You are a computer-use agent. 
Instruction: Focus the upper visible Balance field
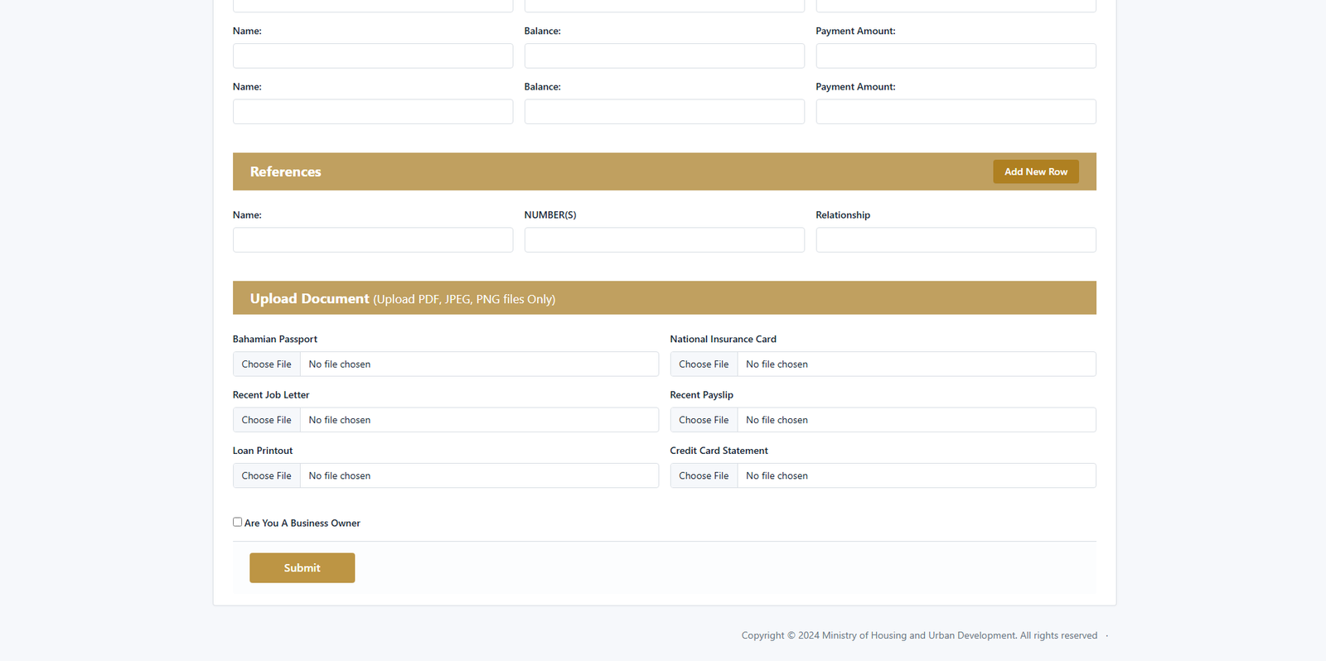664,56
